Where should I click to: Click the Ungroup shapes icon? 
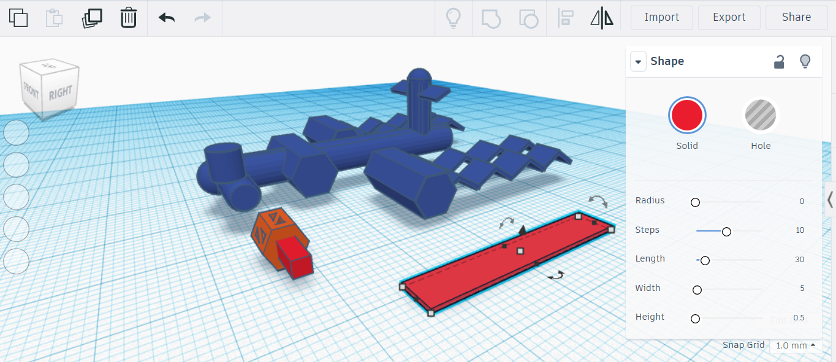528,18
